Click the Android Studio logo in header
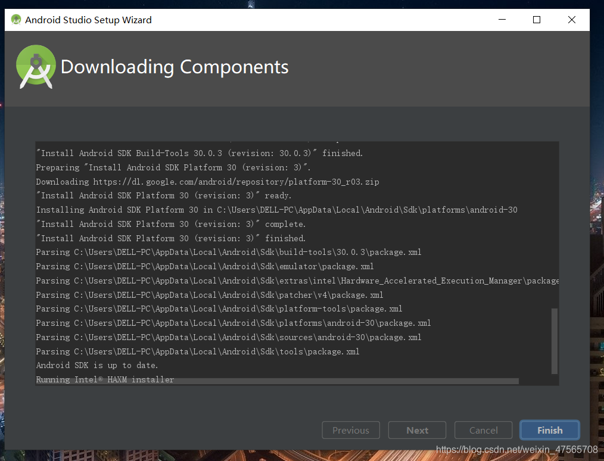Viewport: 604px width, 461px height. point(36,67)
